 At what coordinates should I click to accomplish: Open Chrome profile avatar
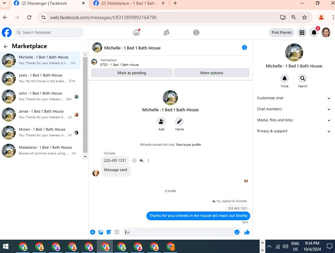click(x=321, y=17)
